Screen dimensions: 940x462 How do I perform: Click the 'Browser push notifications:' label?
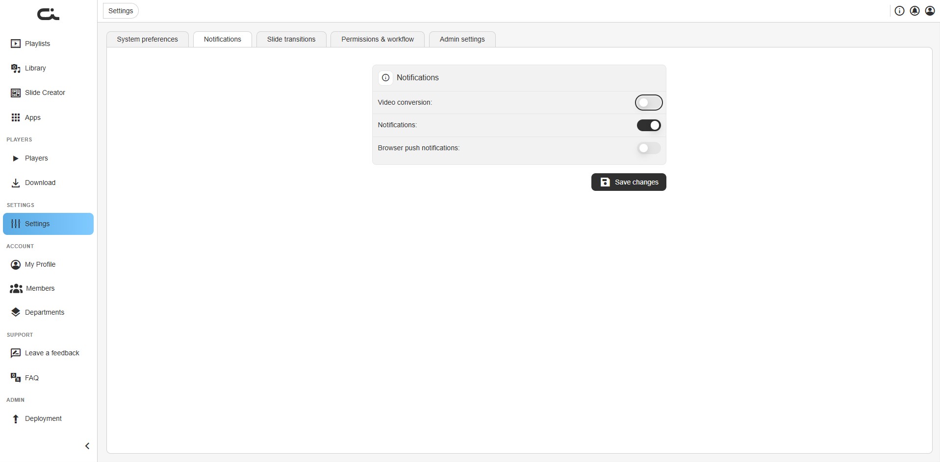[418, 148]
